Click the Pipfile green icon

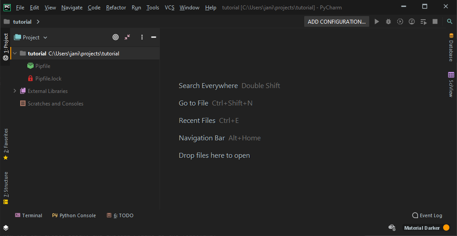[30, 66]
